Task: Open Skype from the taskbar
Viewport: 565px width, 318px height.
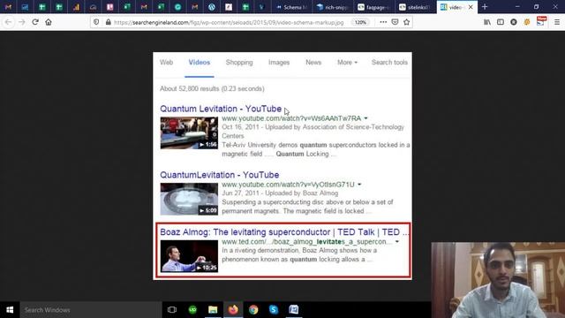Action: (274, 310)
